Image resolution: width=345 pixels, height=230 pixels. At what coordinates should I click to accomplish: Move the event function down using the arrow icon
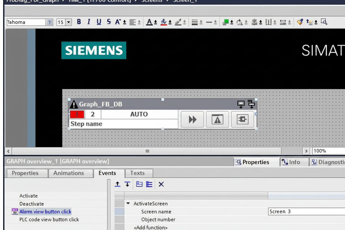click(x=127, y=184)
